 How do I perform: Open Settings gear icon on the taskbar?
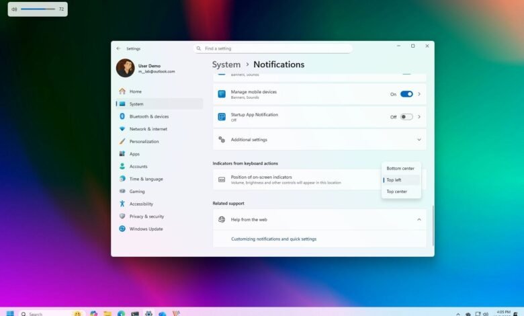(148, 313)
